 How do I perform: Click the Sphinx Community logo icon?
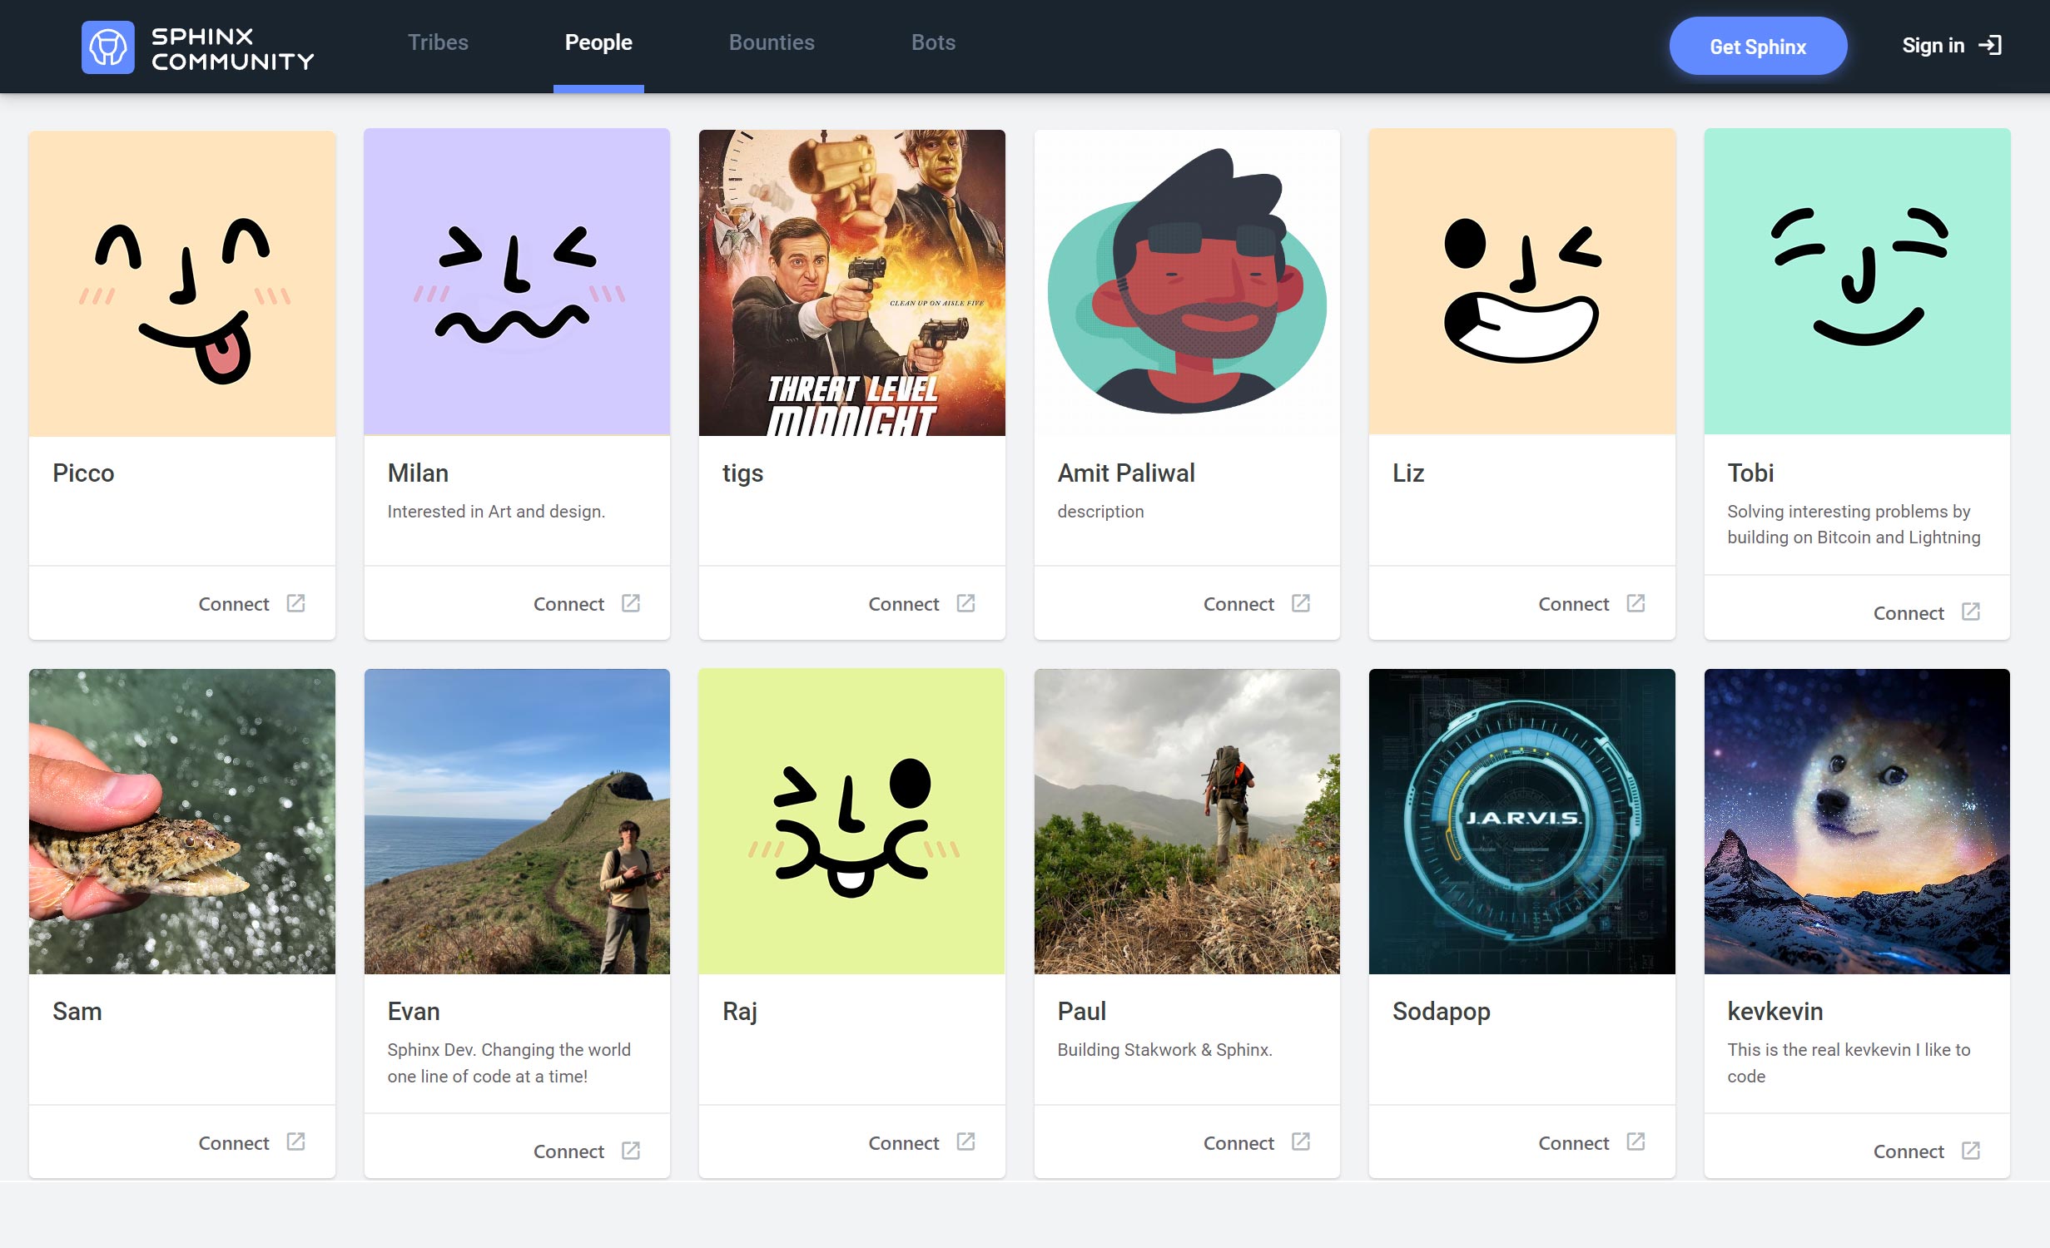pos(108,47)
